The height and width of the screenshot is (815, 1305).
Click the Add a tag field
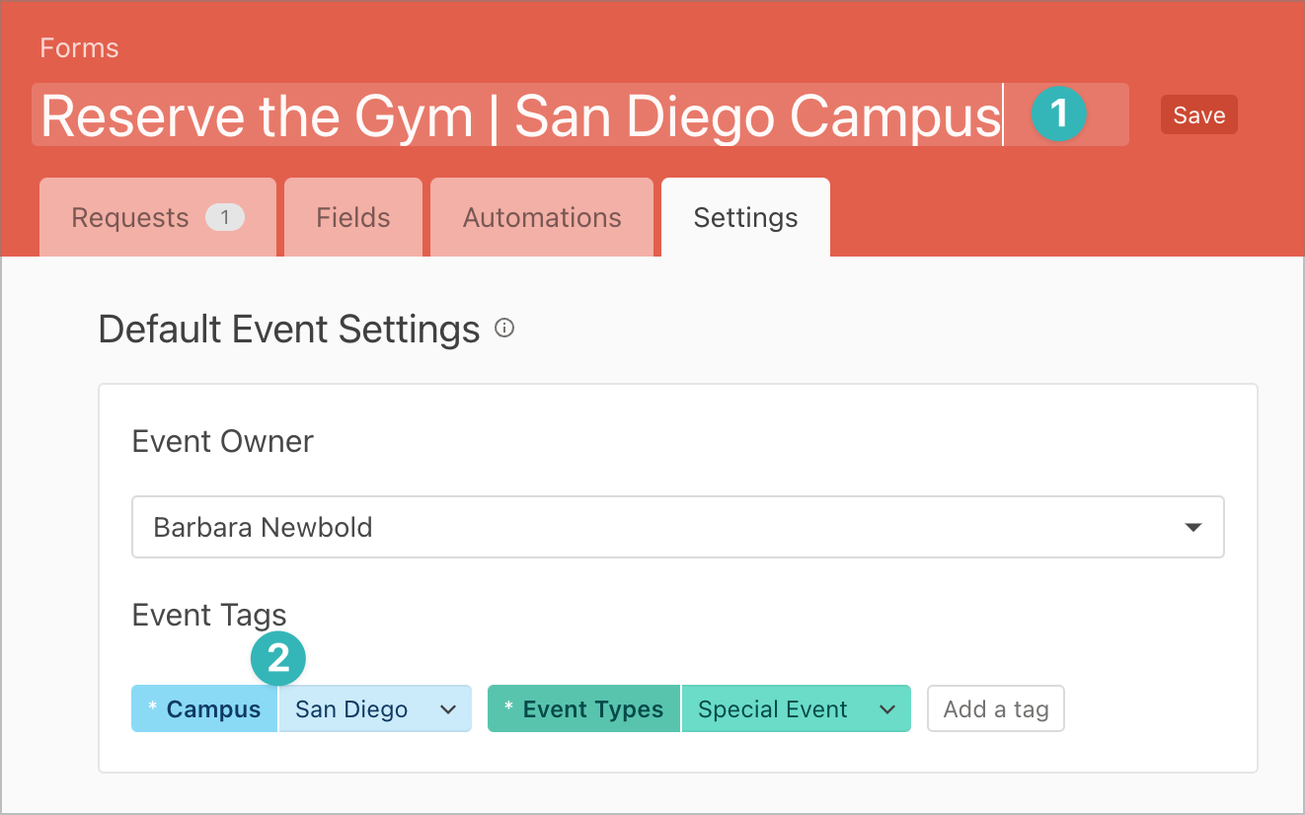pos(996,709)
